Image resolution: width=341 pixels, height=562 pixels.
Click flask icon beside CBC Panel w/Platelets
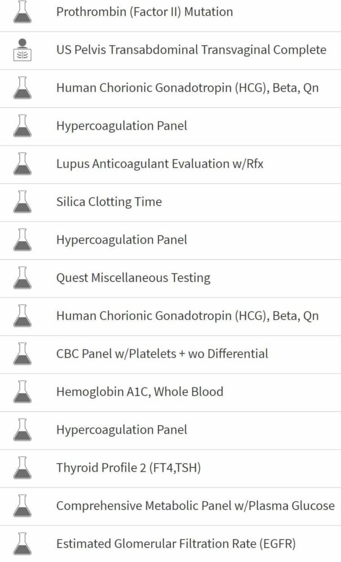[22, 354]
